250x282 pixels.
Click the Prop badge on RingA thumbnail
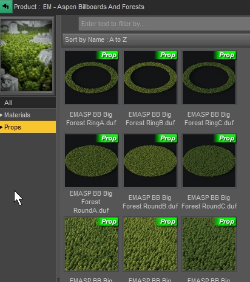[107, 55]
